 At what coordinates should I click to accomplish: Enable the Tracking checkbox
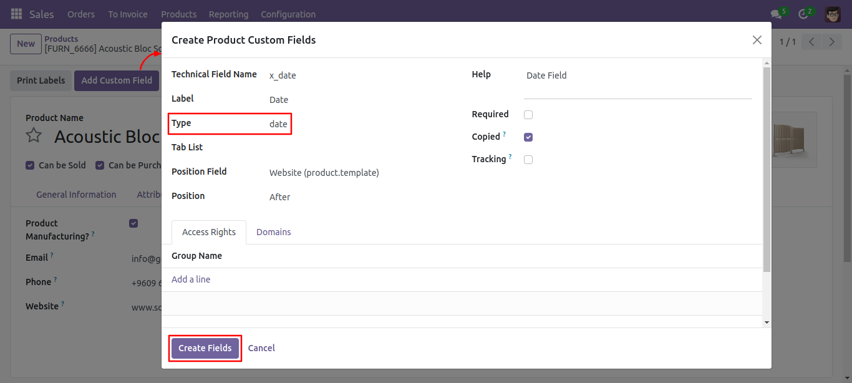click(x=528, y=160)
